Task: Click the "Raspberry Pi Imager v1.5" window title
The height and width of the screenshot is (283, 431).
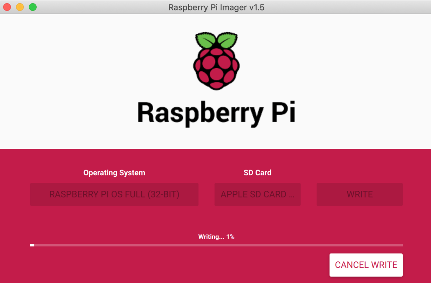Action: coord(216,7)
